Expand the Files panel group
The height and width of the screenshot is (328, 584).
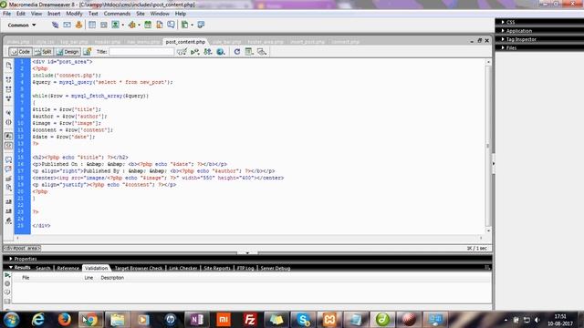point(509,48)
